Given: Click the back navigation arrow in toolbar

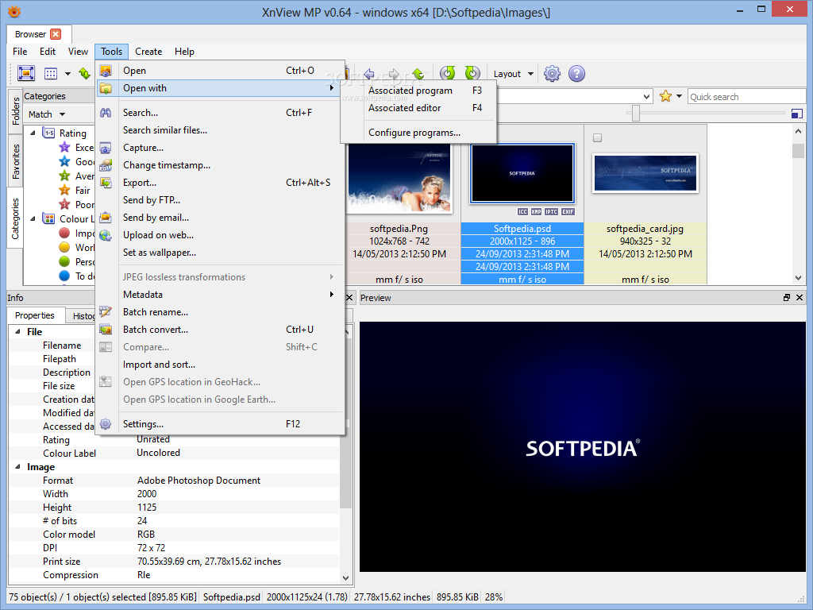Looking at the screenshot, I should [368, 74].
